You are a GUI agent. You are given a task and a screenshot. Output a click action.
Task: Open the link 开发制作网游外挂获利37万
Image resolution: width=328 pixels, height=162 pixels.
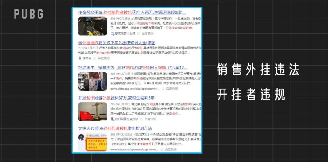click(116, 98)
